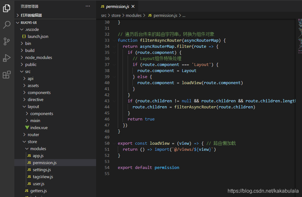Fold the filterAsyncRouter function at line 33
This screenshot has width=302, height=197.
pos(114,40)
